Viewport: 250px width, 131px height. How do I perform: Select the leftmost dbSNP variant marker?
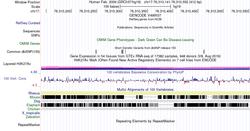coord(96,52)
